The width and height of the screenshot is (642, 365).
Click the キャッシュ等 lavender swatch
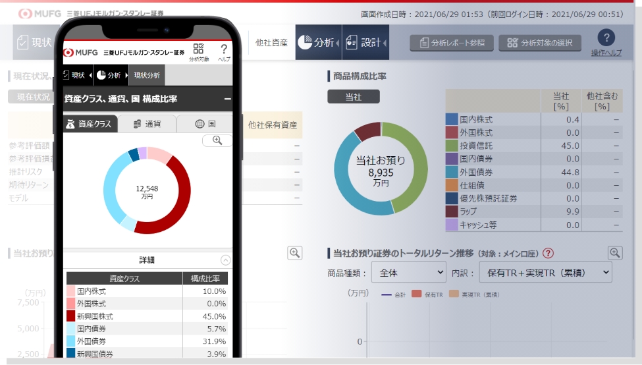451,225
